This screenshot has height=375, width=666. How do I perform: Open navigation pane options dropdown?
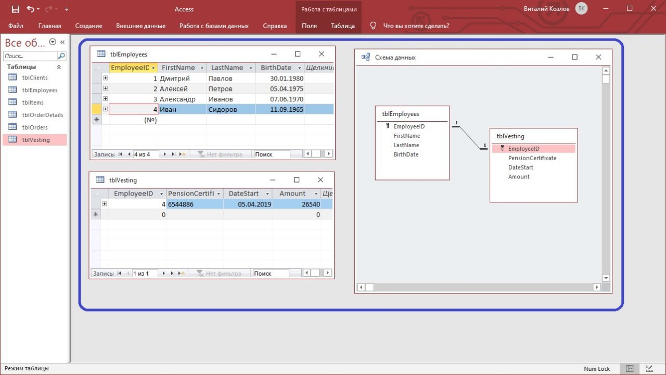point(53,42)
